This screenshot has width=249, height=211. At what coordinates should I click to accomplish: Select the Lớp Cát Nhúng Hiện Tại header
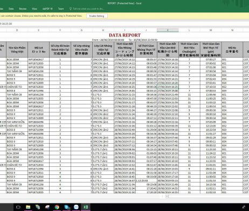click(103, 50)
